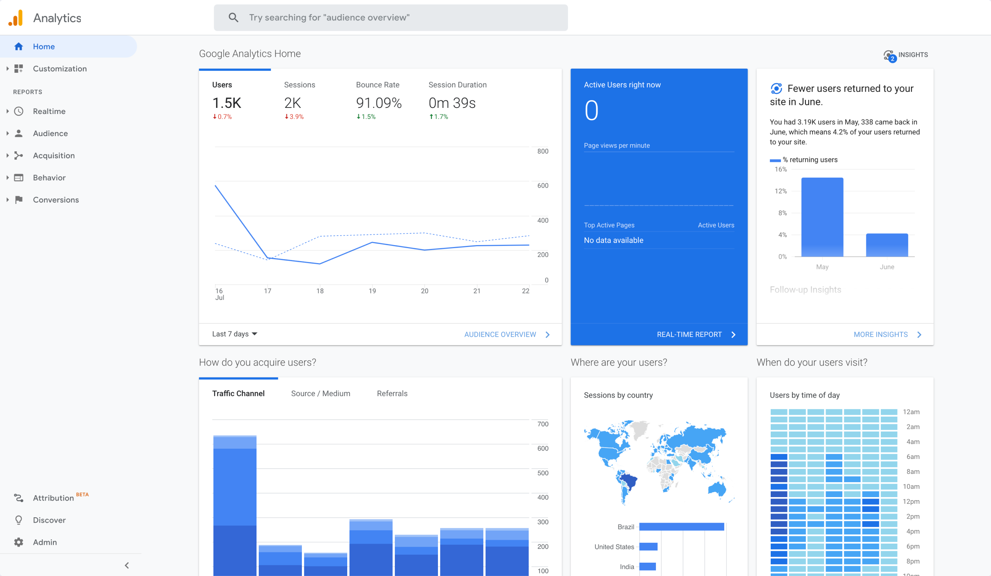Click the Realtime clock icon
This screenshot has height=576, width=991.
tap(18, 111)
